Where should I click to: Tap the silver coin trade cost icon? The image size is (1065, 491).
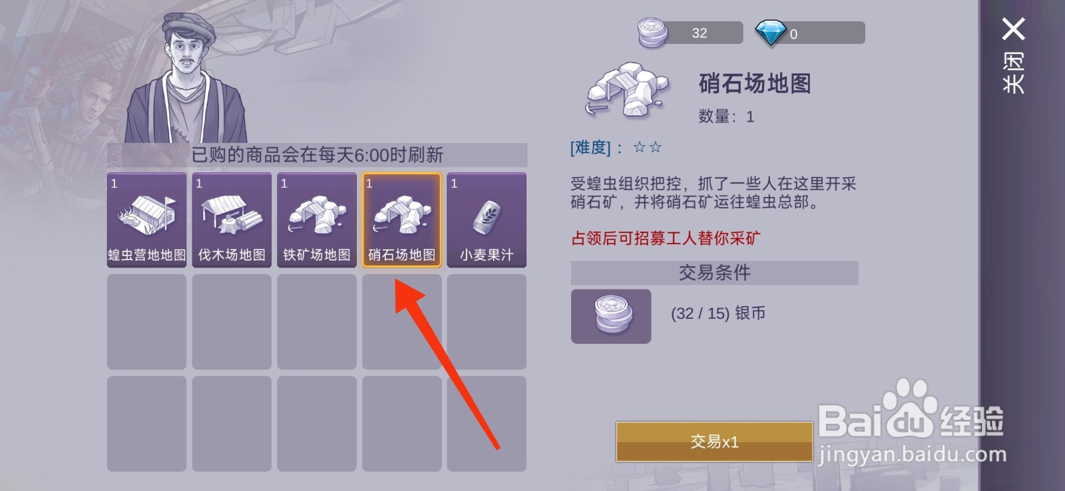611,316
